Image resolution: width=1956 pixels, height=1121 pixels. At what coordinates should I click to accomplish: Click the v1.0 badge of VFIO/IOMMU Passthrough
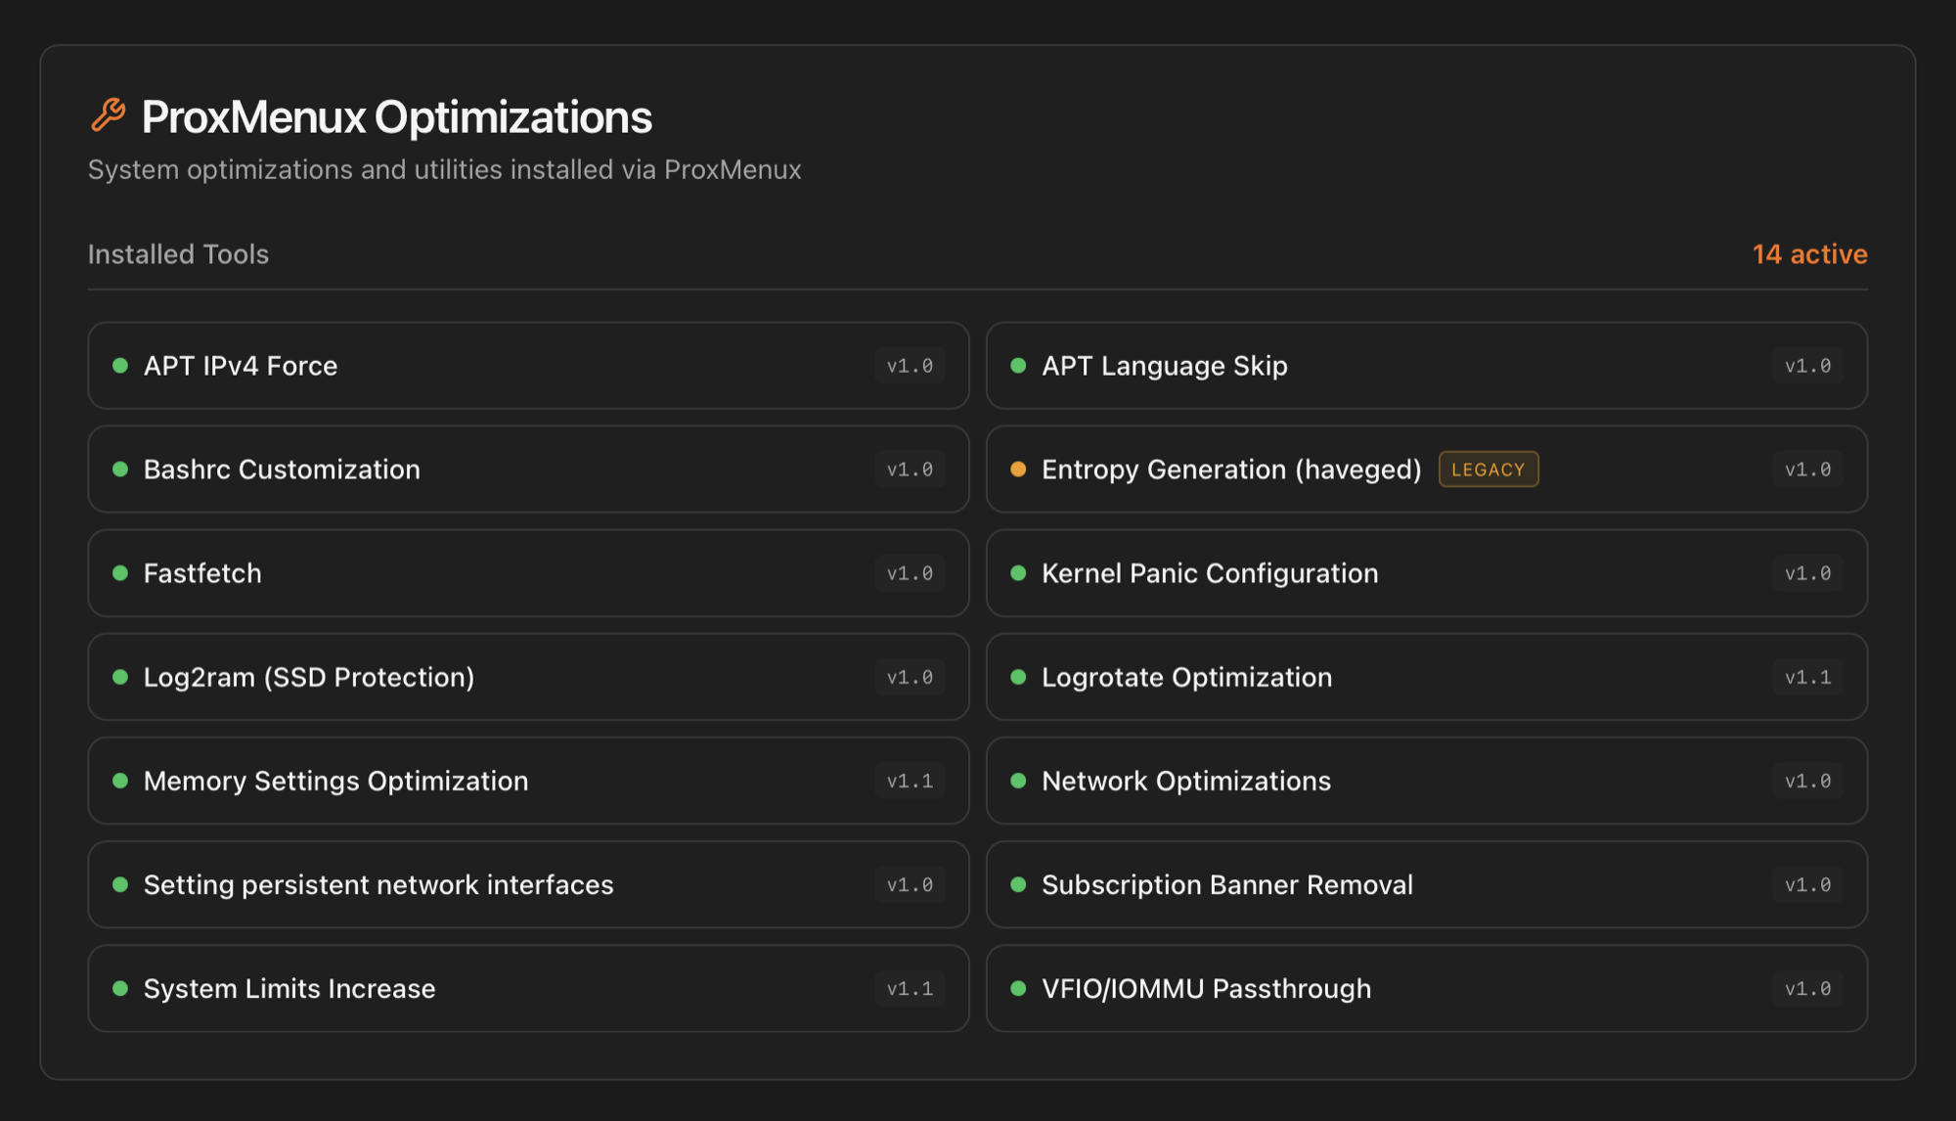click(1807, 988)
